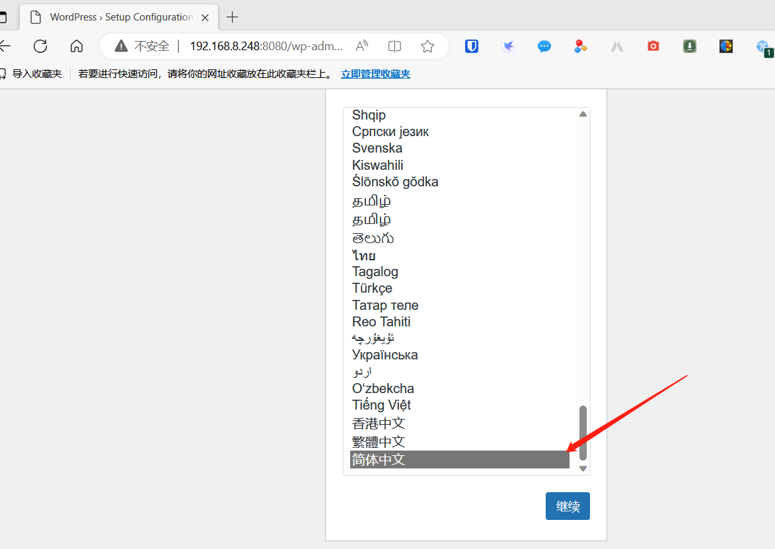Choose 香港中文 from the list

click(x=460, y=423)
